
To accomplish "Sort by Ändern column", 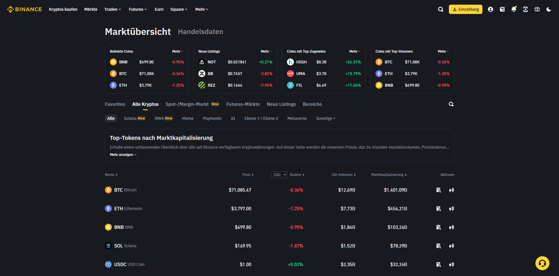I will (x=297, y=175).
